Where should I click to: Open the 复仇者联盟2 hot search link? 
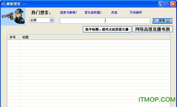pyautogui.click(x=93, y=12)
